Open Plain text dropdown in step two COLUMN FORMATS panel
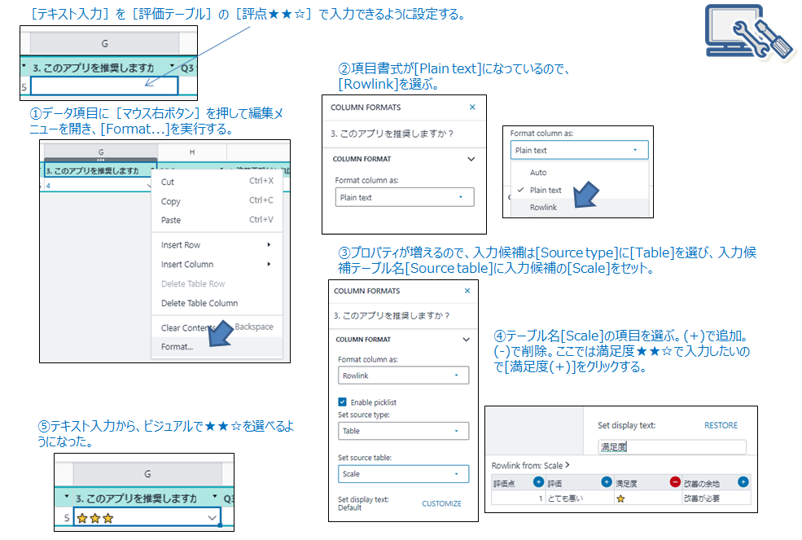 [405, 197]
